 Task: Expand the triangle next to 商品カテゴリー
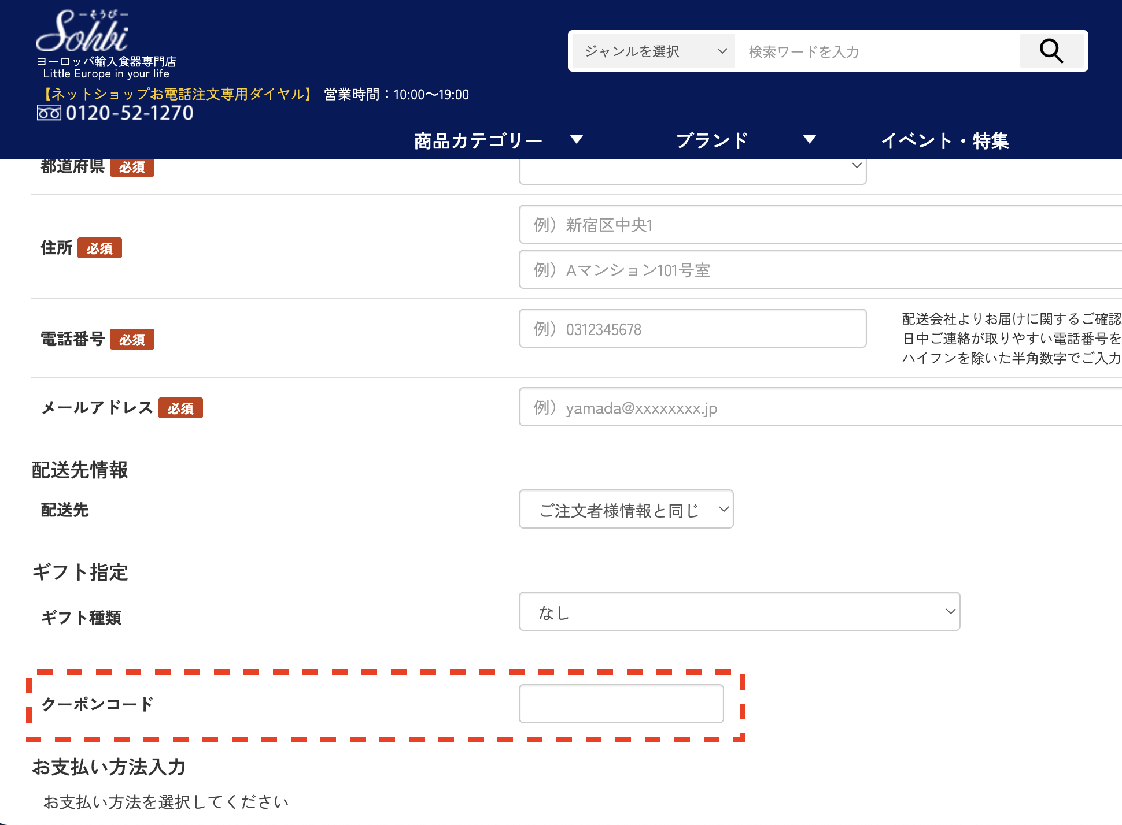[x=576, y=139]
